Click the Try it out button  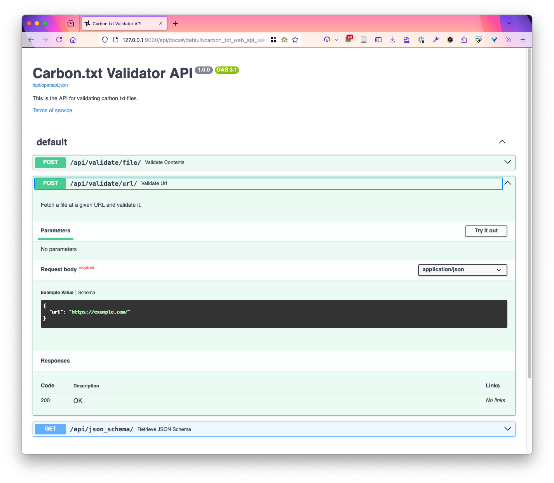point(486,231)
